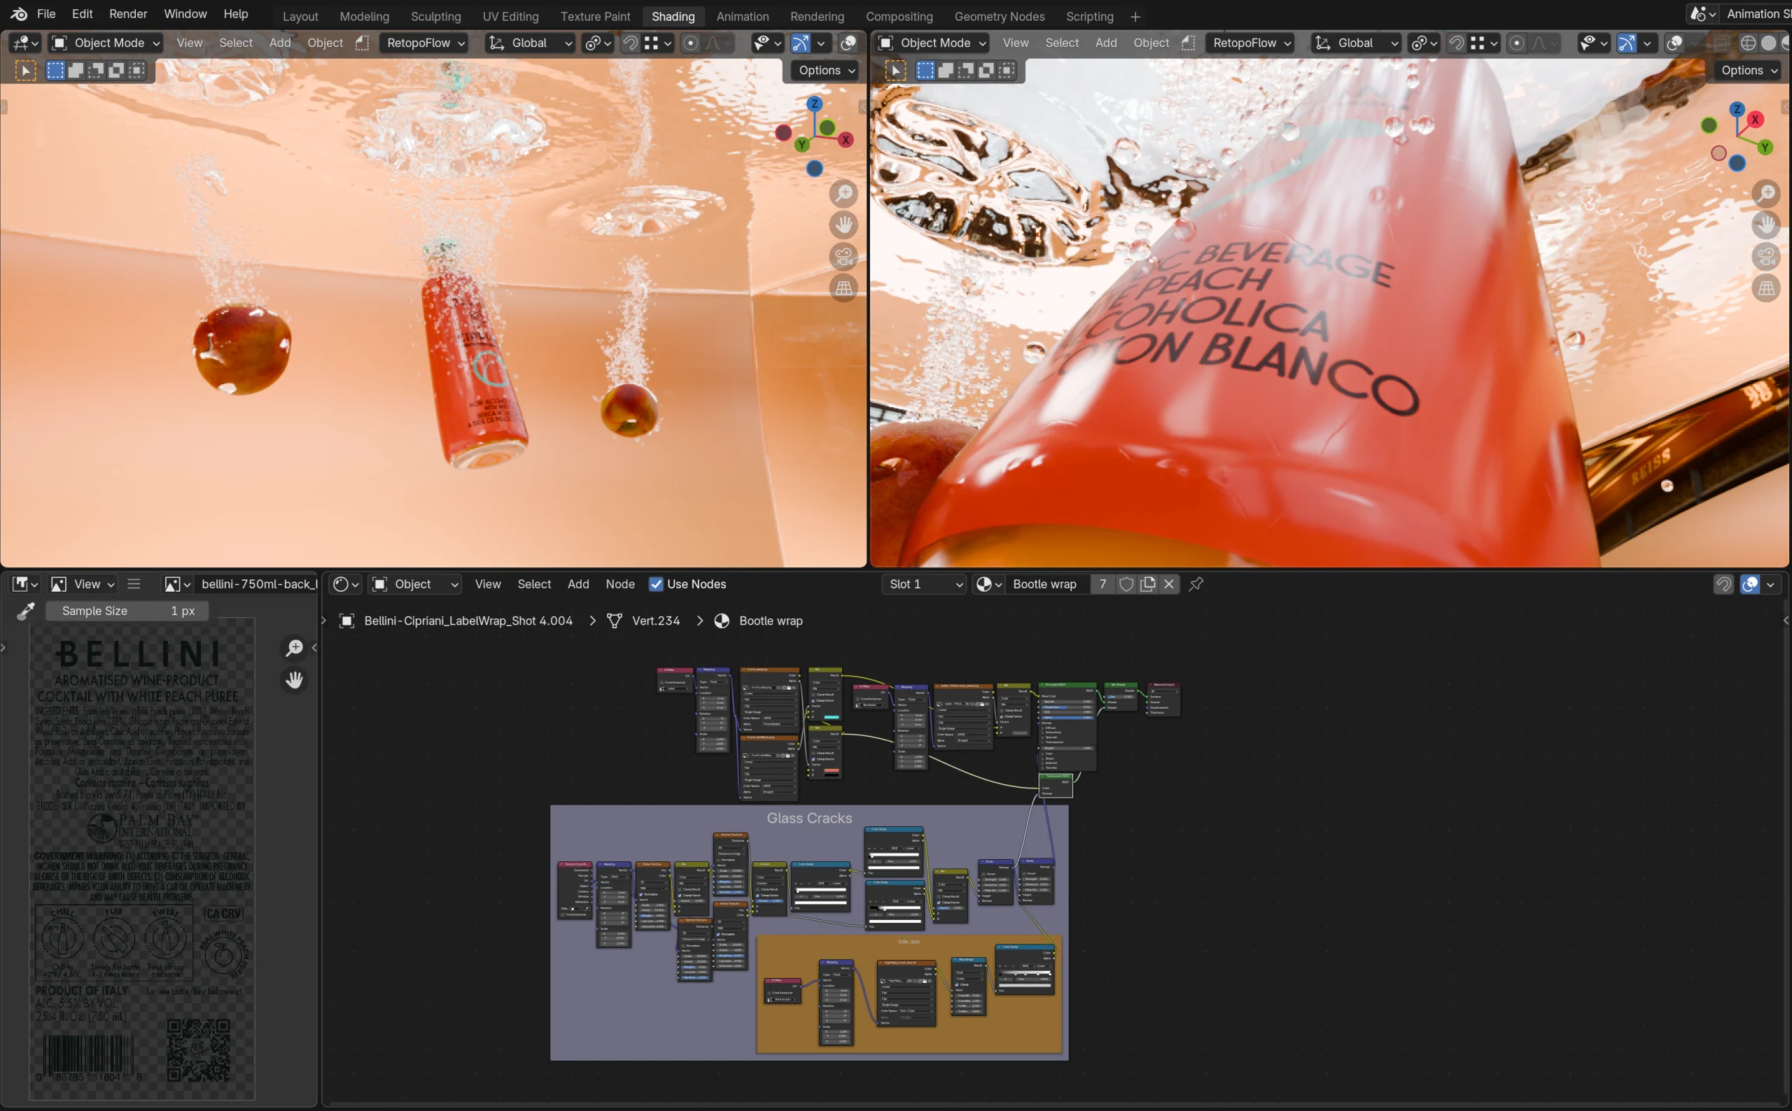The image size is (1792, 1111).
Task: Toggle fake user shield for Bootle wrap
Action: click(1126, 583)
